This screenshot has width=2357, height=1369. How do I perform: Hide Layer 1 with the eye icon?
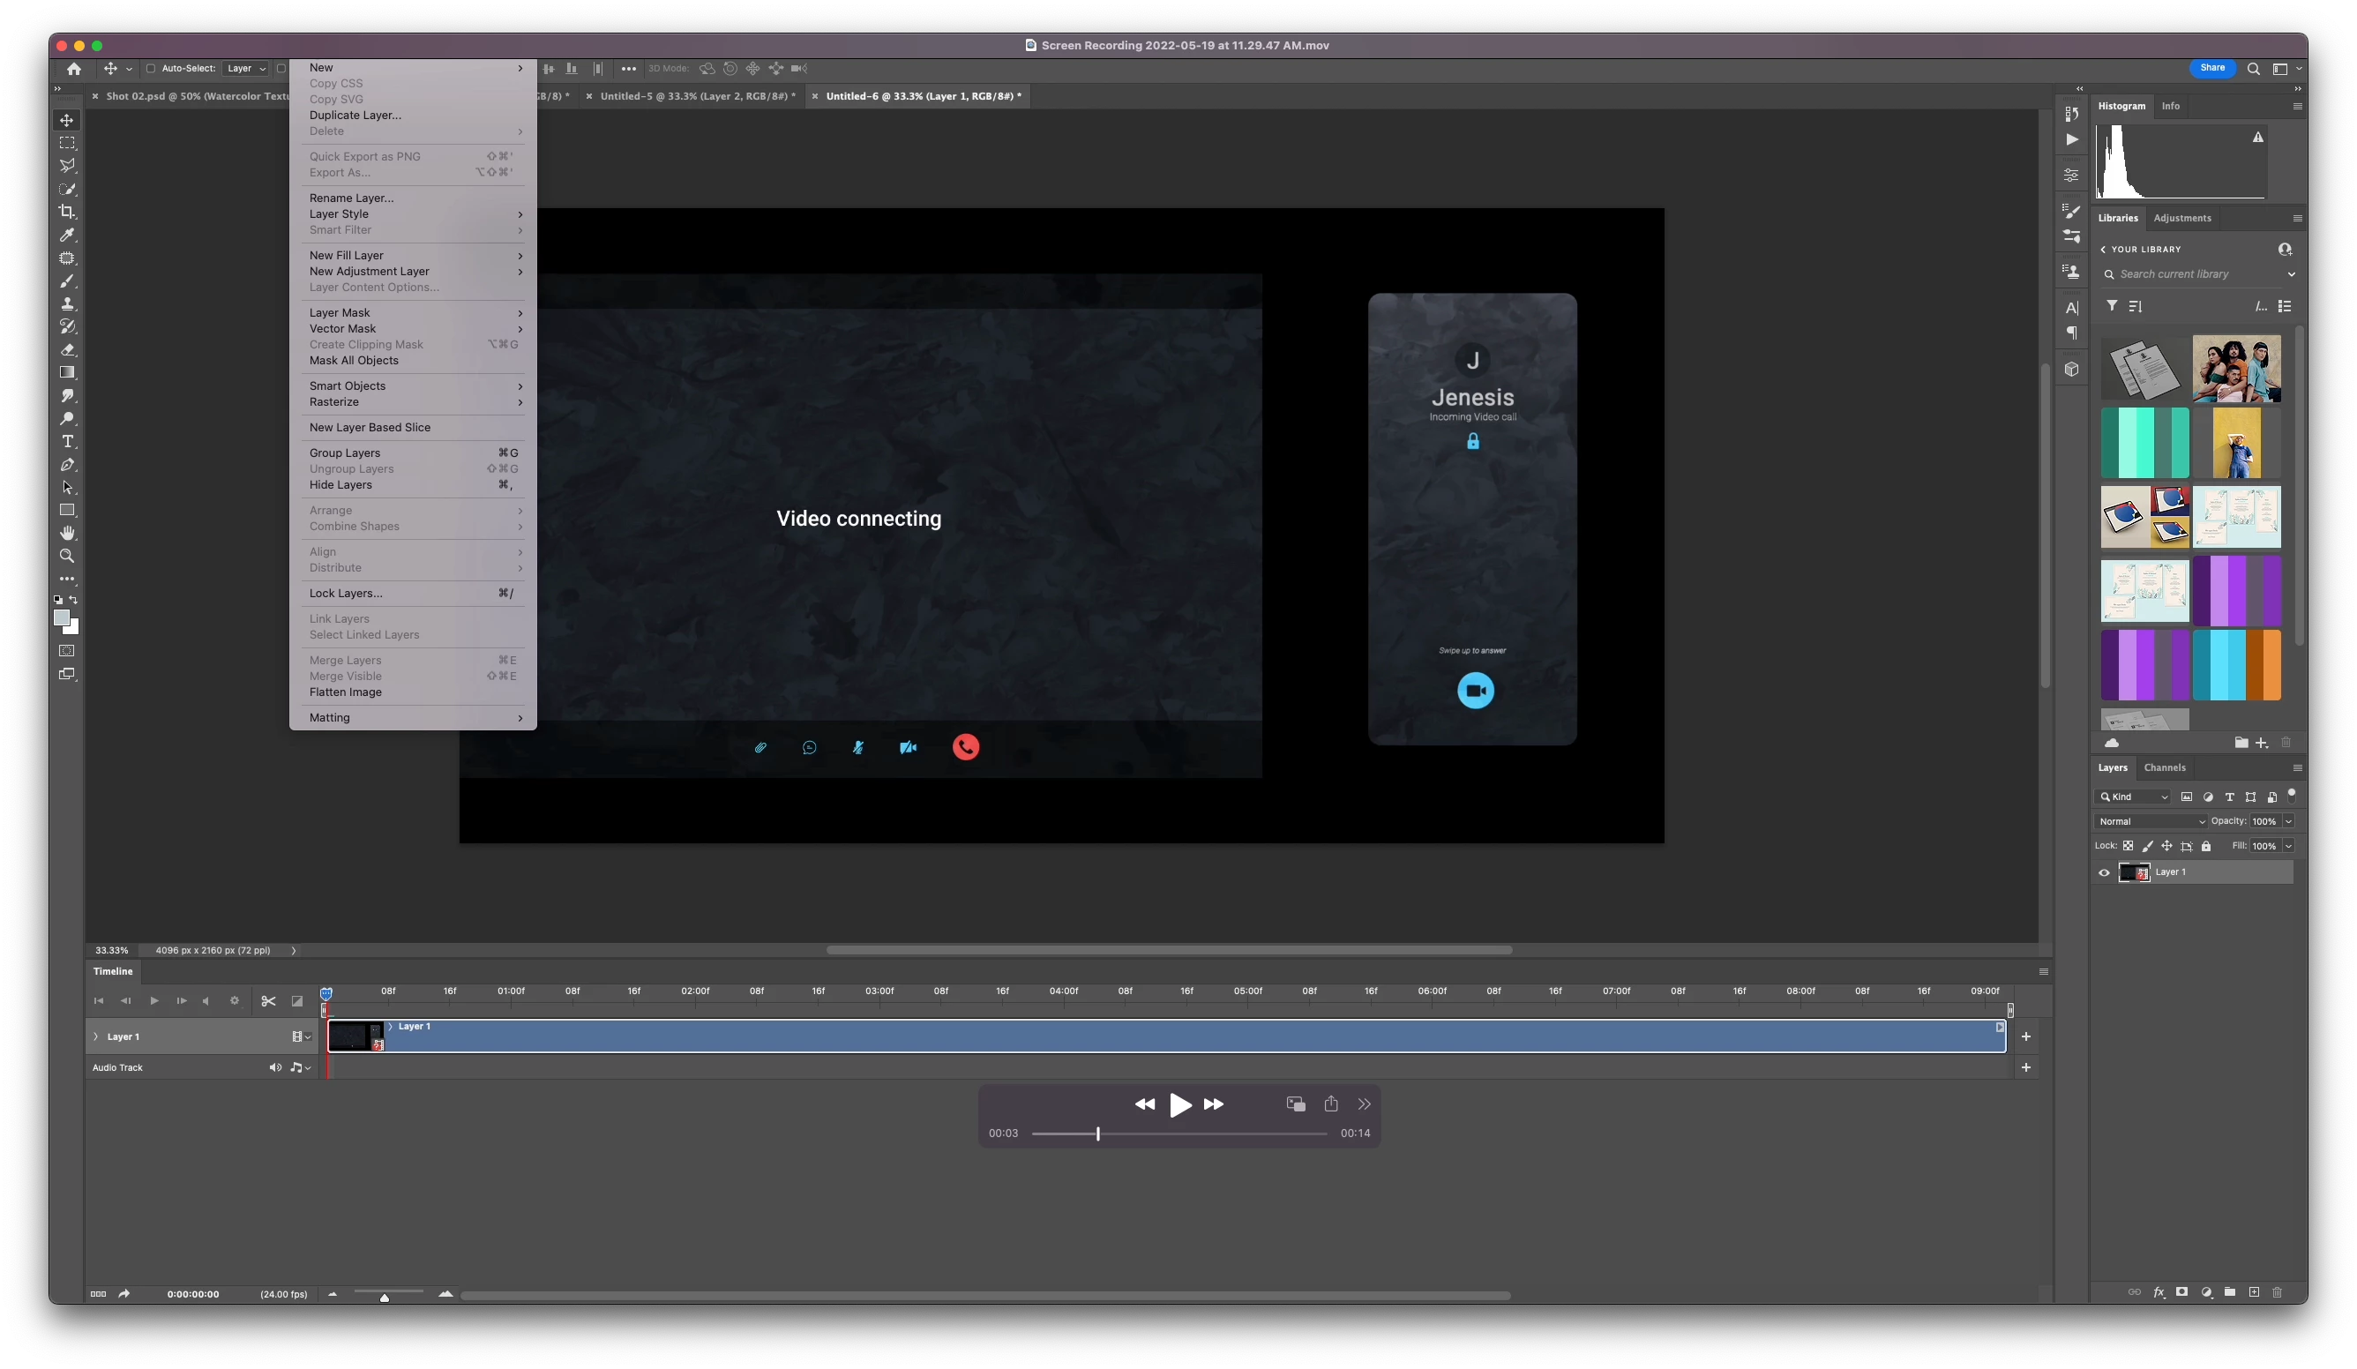(x=2105, y=872)
